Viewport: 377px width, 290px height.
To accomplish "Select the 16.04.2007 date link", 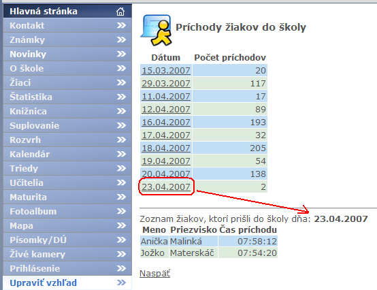I will 166,122.
